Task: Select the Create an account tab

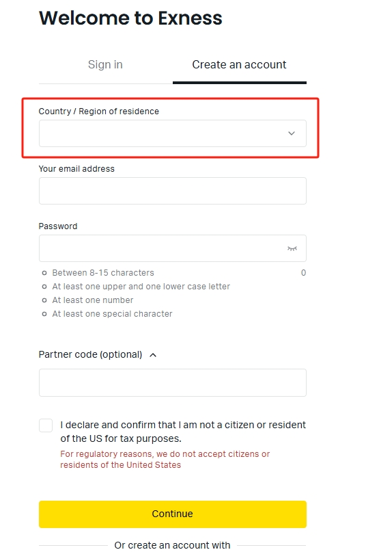Action: click(x=239, y=65)
